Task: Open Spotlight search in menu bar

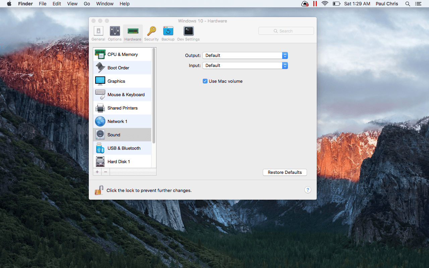Action: [x=408, y=4]
